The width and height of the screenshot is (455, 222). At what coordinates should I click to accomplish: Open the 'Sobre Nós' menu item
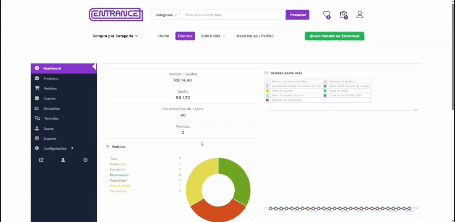[x=213, y=36]
